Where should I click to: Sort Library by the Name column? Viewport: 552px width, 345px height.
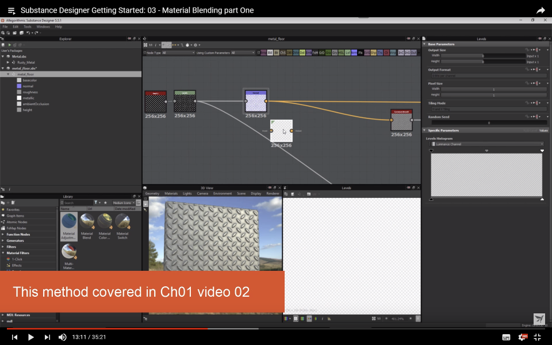pos(73,209)
